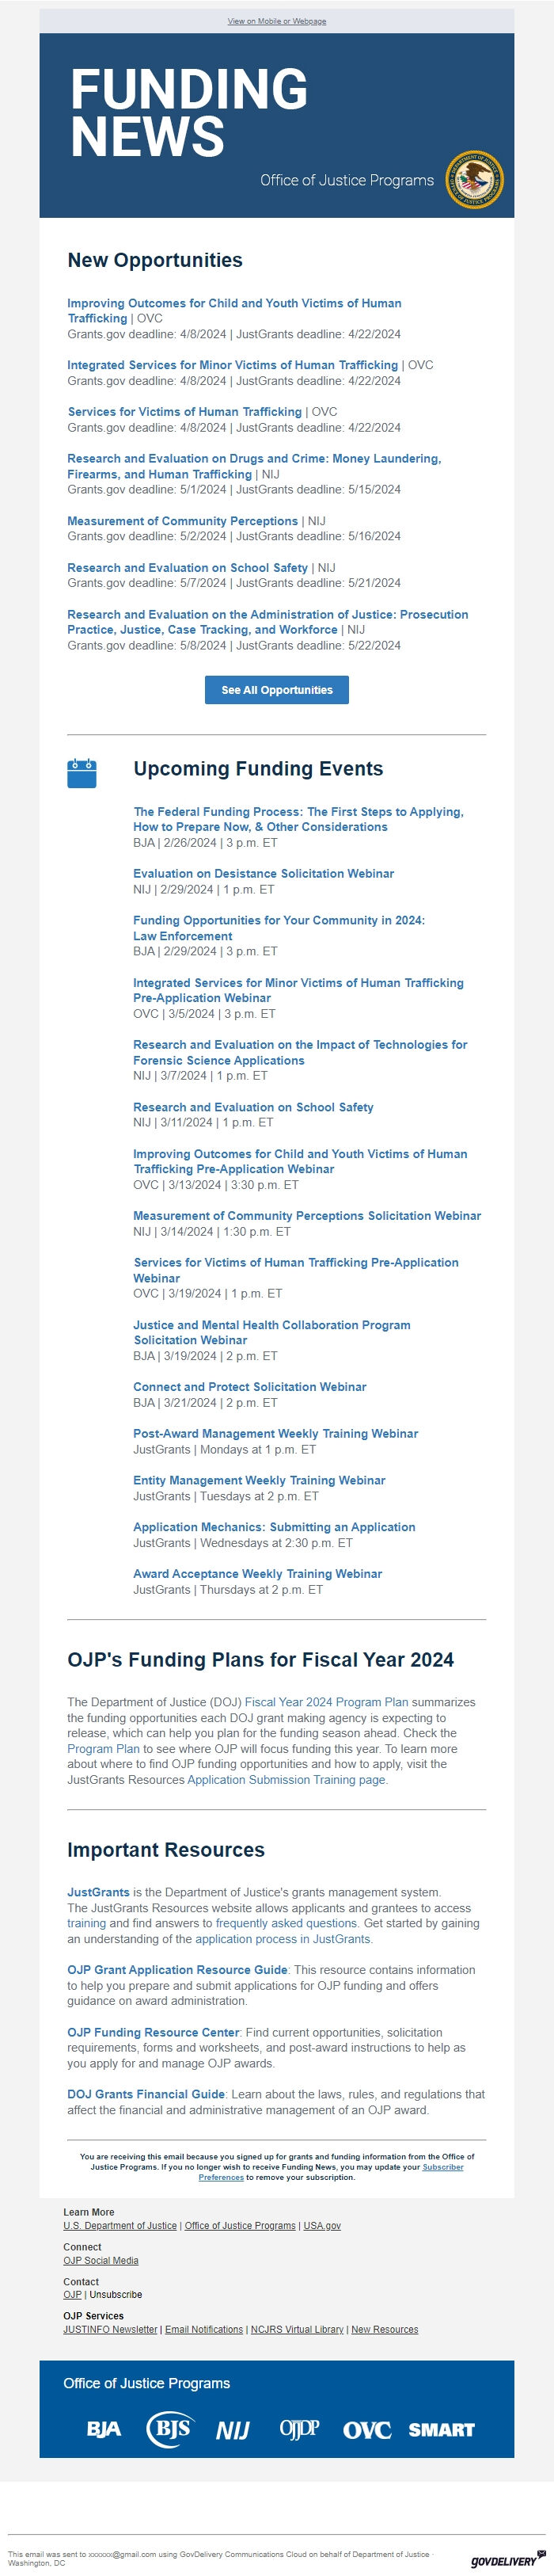Open Connect and Protect Solicitation Webinar link
The height and width of the screenshot is (2576, 554).
click(x=249, y=1387)
